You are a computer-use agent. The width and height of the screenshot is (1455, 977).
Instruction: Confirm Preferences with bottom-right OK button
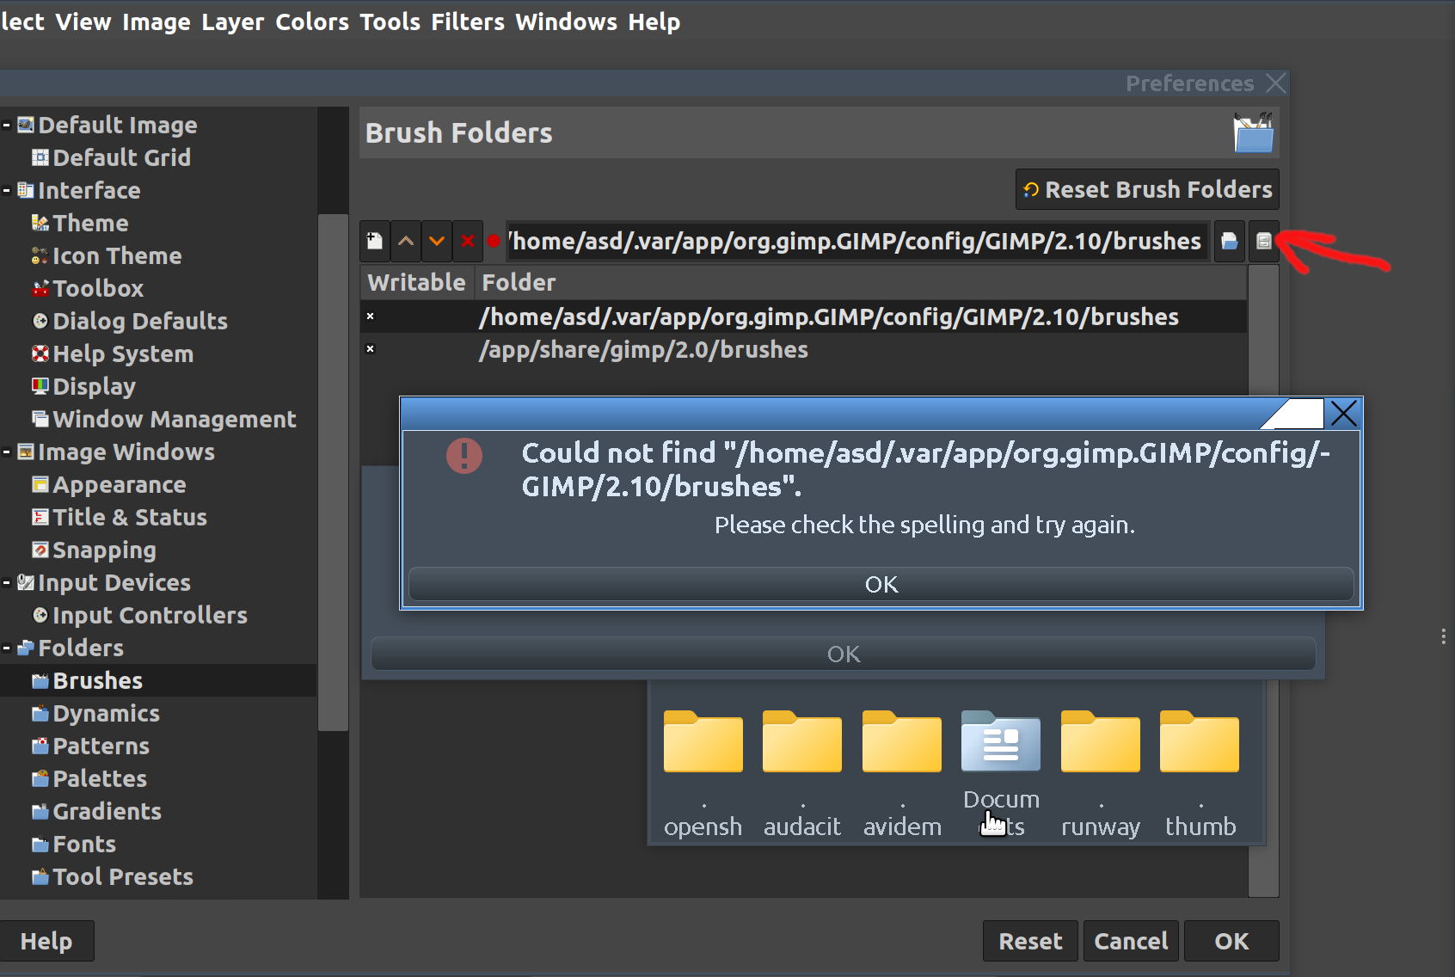pyautogui.click(x=1231, y=941)
